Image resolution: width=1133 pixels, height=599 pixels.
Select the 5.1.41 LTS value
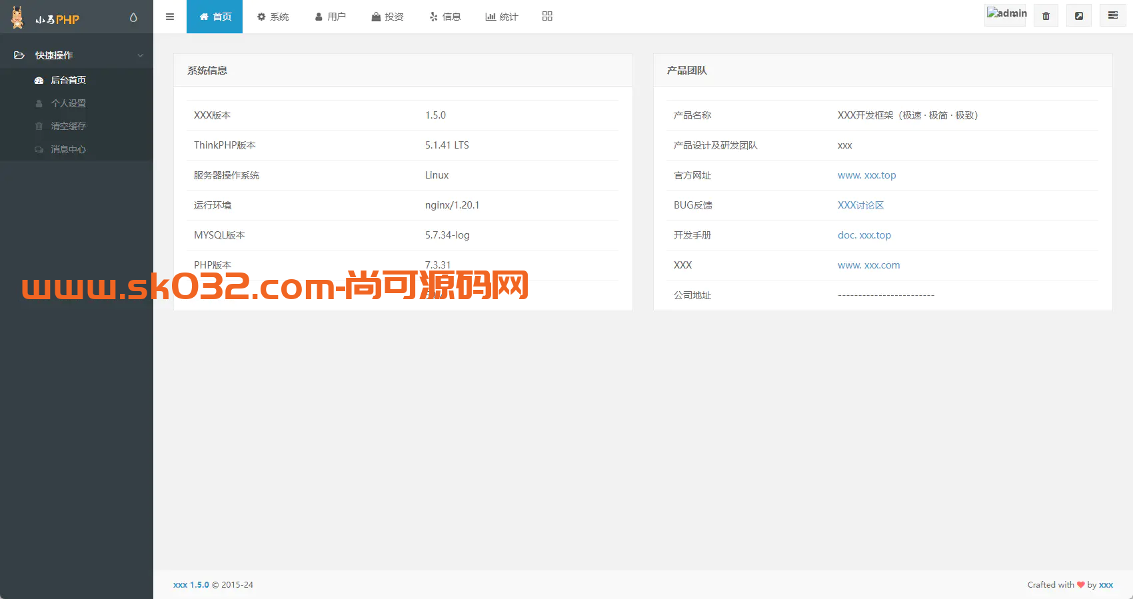tap(447, 145)
